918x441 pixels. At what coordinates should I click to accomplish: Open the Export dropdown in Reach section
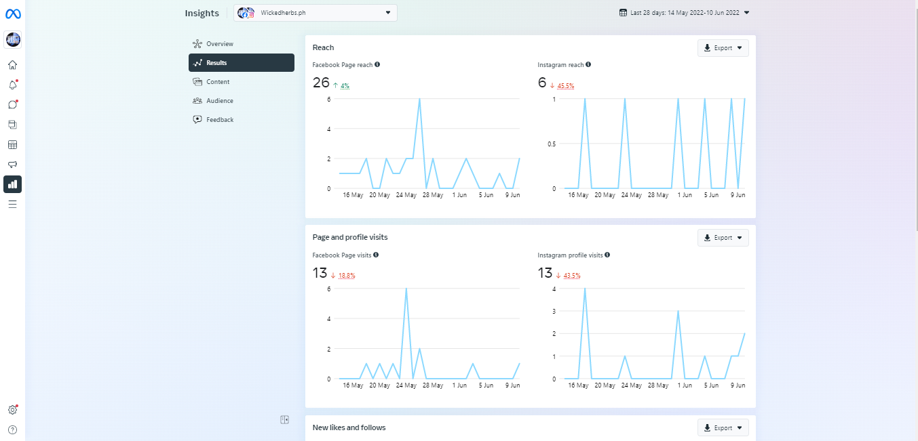click(723, 48)
